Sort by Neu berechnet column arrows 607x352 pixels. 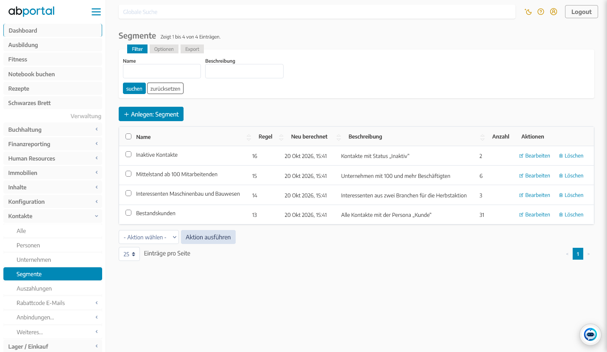(x=338, y=137)
